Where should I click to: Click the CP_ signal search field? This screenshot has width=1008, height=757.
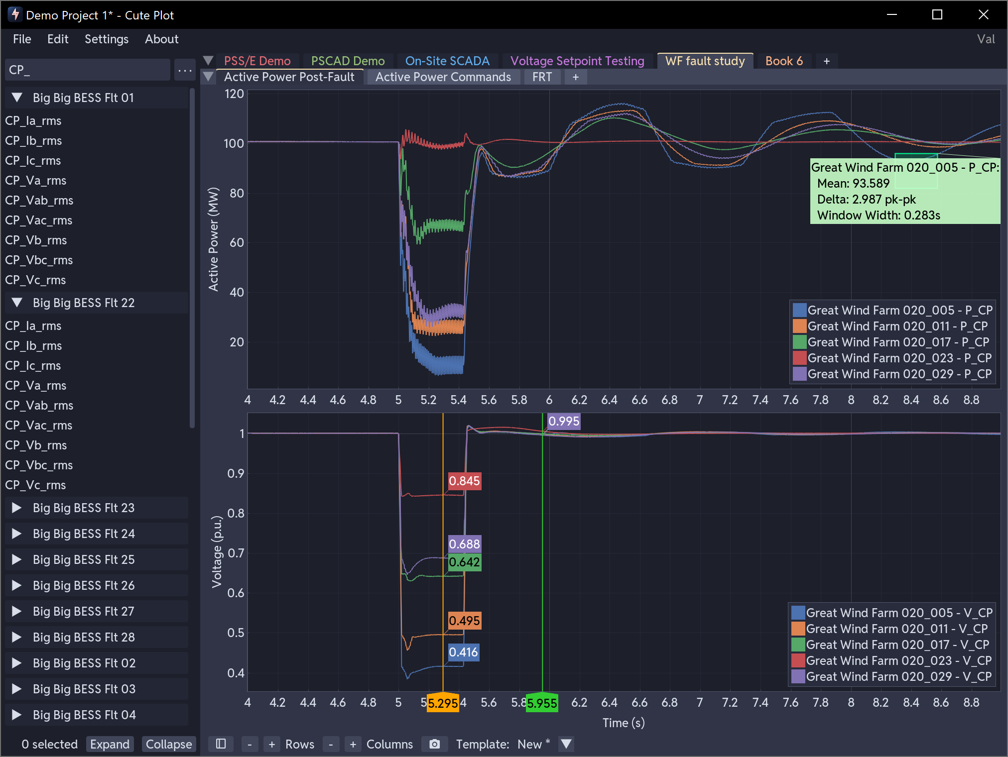(88, 70)
